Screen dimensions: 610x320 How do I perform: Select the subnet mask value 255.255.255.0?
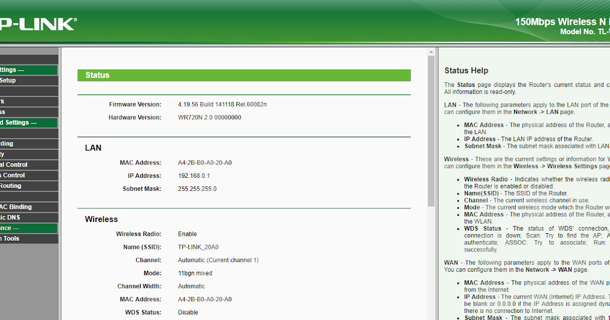coord(197,189)
